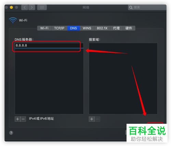Open help with the question mark button
The height and width of the screenshot is (146, 171).
click(x=11, y=133)
